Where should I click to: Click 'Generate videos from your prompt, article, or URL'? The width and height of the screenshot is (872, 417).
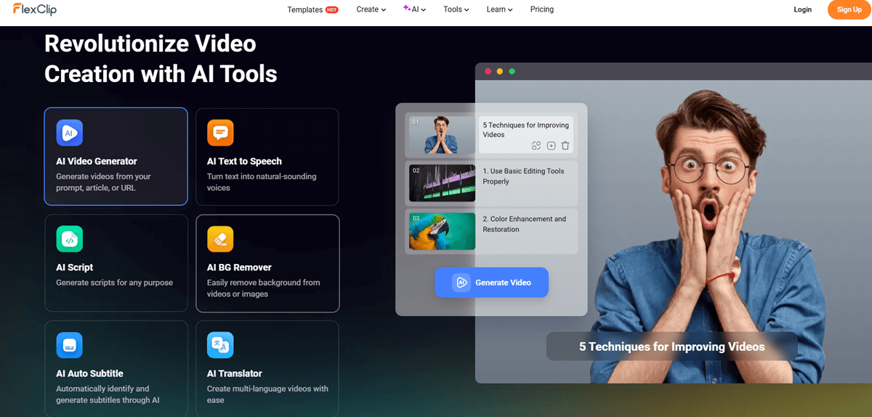(103, 182)
